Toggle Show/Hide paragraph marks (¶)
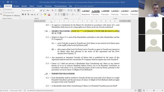Screen dimensions: 164x92 tap(78, 10)
